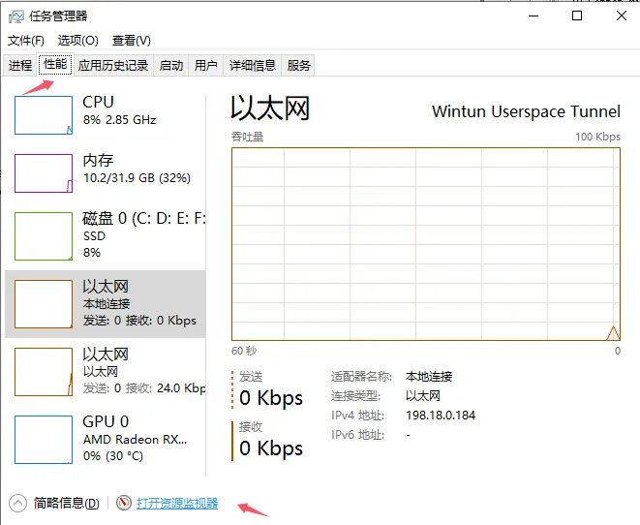The image size is (640, 525).
Task: Switch to the 应用历史记录 tab
Action: click(x=113, y=65)
